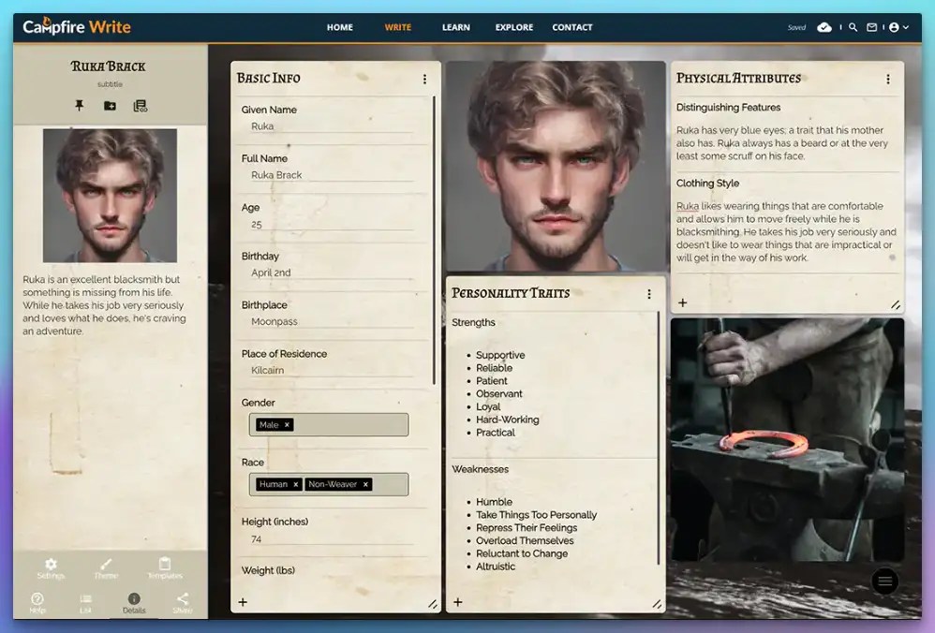Open the Theme brush tool
Image resolution: width=935 pixels, height=633 pixels.
[x=106, y=568]
